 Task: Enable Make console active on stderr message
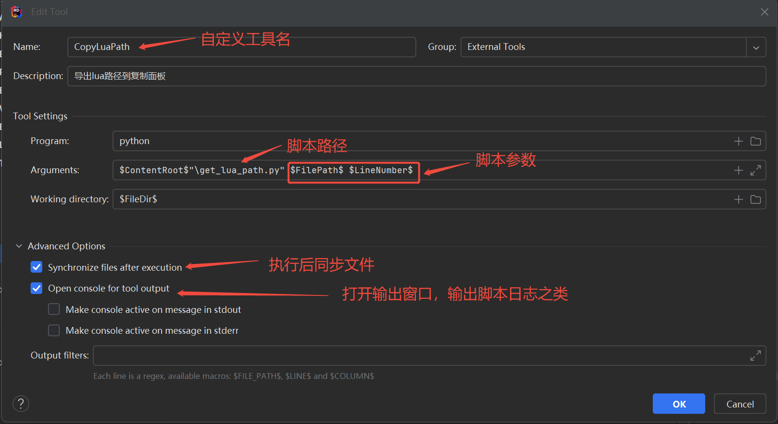[54, 330]
